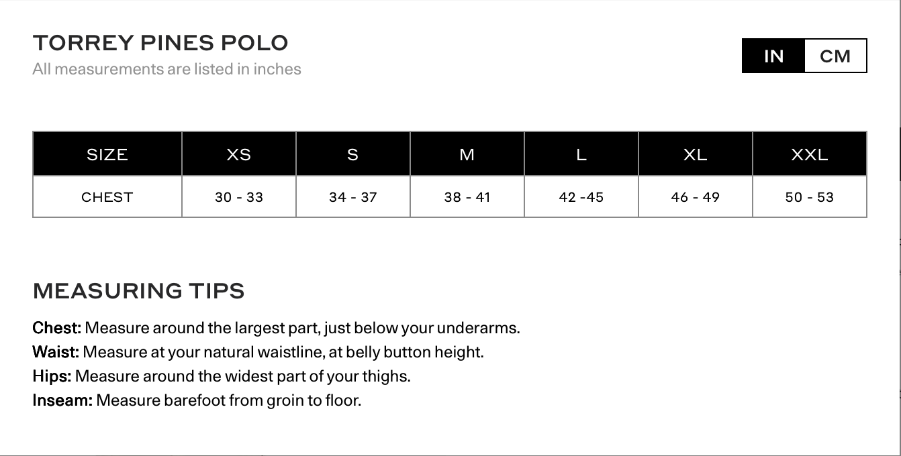The width and height of the screenshot is (901, 456).
Task: Select the XXL size header cell
Action: click(x=810, y=154)
